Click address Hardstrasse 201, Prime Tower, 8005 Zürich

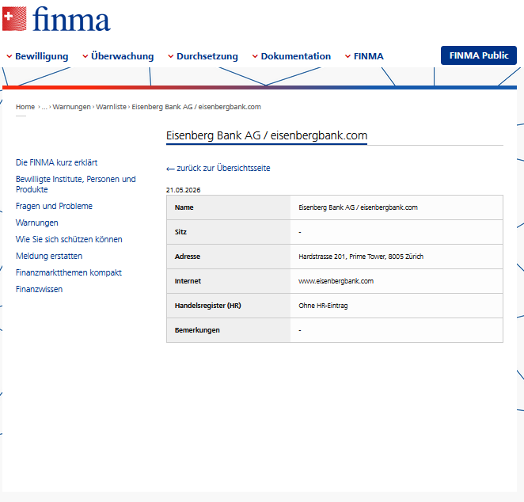361,257
